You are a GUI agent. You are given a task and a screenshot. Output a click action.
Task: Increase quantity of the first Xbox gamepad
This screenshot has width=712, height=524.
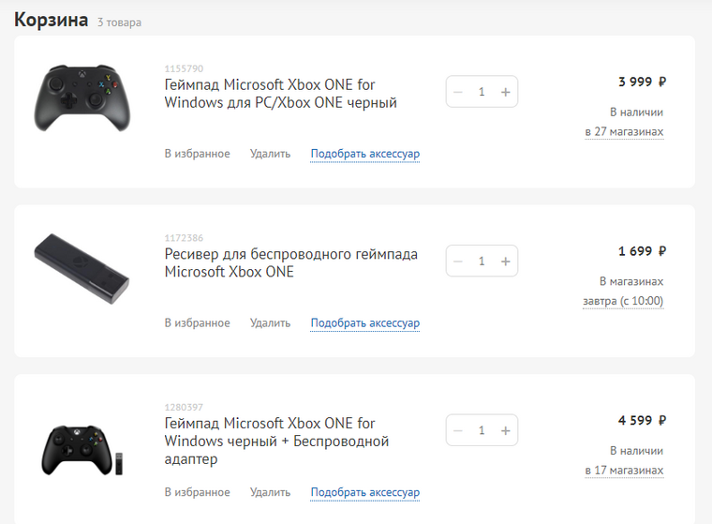505,92
